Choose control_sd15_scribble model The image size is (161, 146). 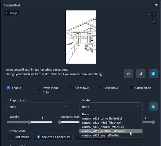pyautogui.click(x=111, y=131)
